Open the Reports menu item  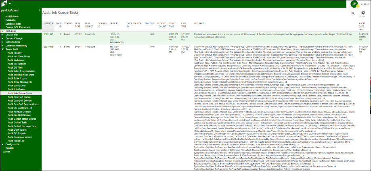tap(10, 148)
